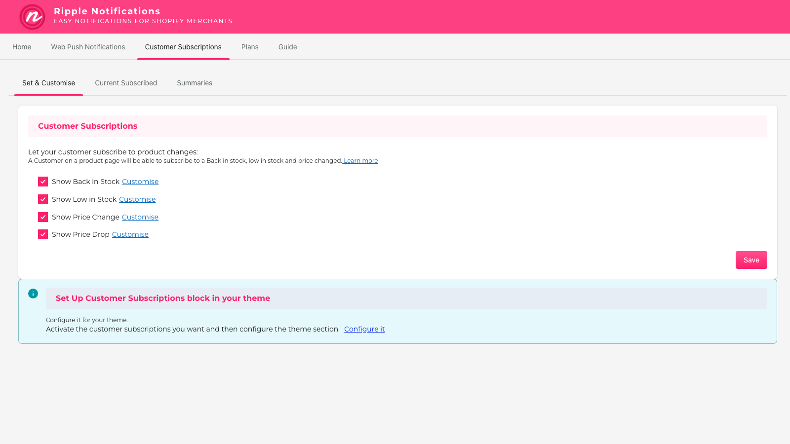790x444 pixels.
Task: Click Customise next to Show Low in Stock
Action: click(x=137, y=199)
